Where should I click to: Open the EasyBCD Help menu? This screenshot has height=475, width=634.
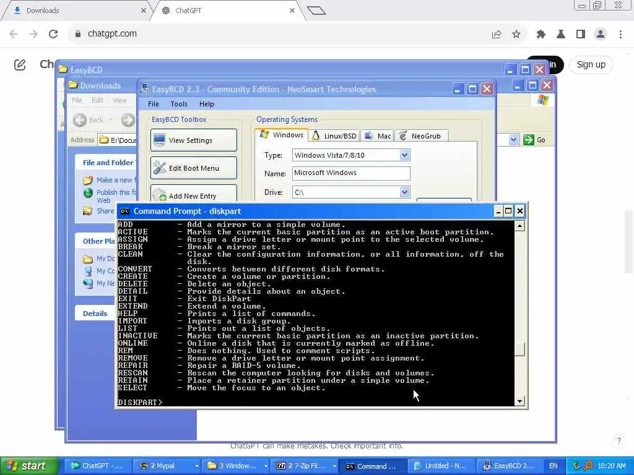207,104
